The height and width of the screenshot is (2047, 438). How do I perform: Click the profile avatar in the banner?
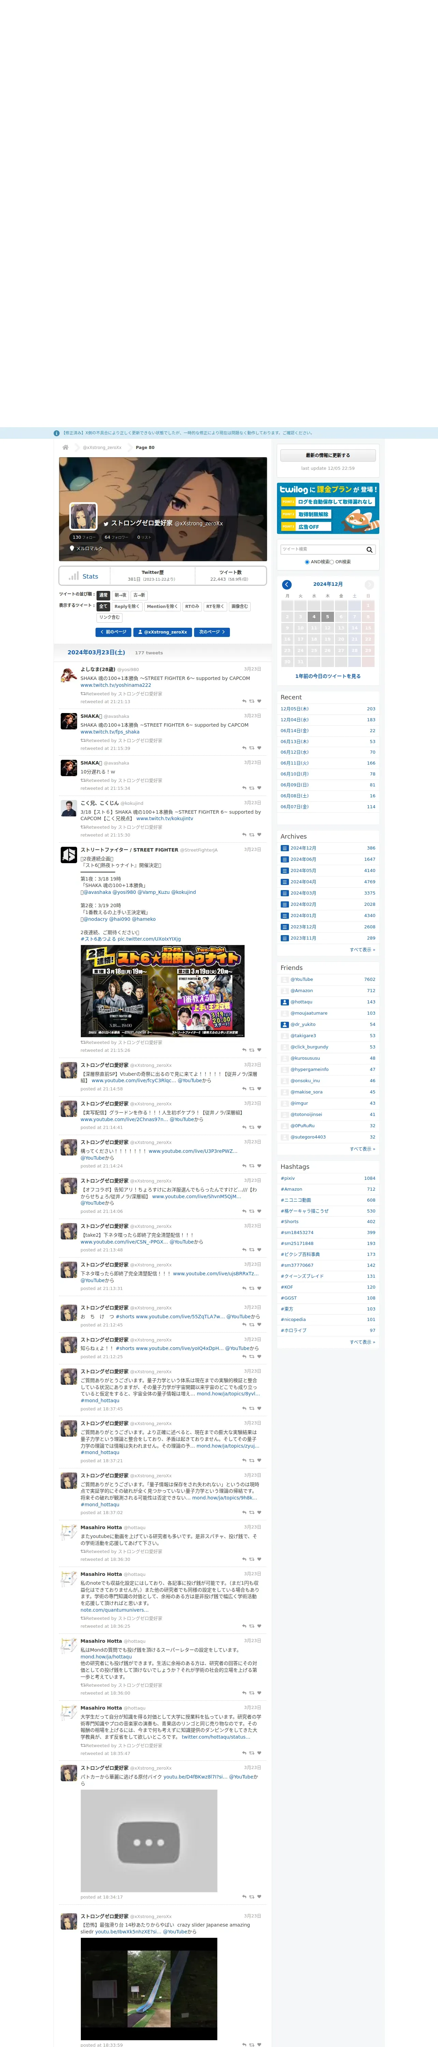pyautogui.click(x=84, y=517)
